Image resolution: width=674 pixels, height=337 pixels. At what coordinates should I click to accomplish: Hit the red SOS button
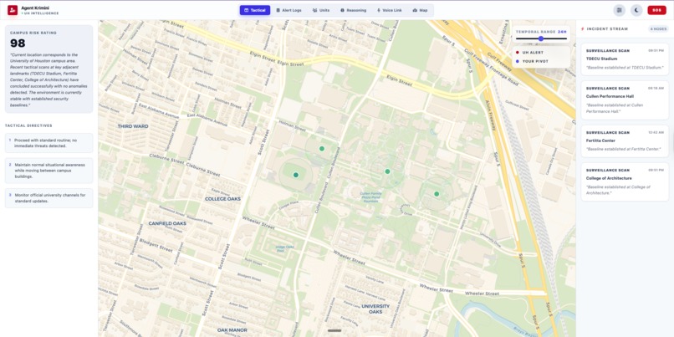pyautogui.click(x=656, y=10)
